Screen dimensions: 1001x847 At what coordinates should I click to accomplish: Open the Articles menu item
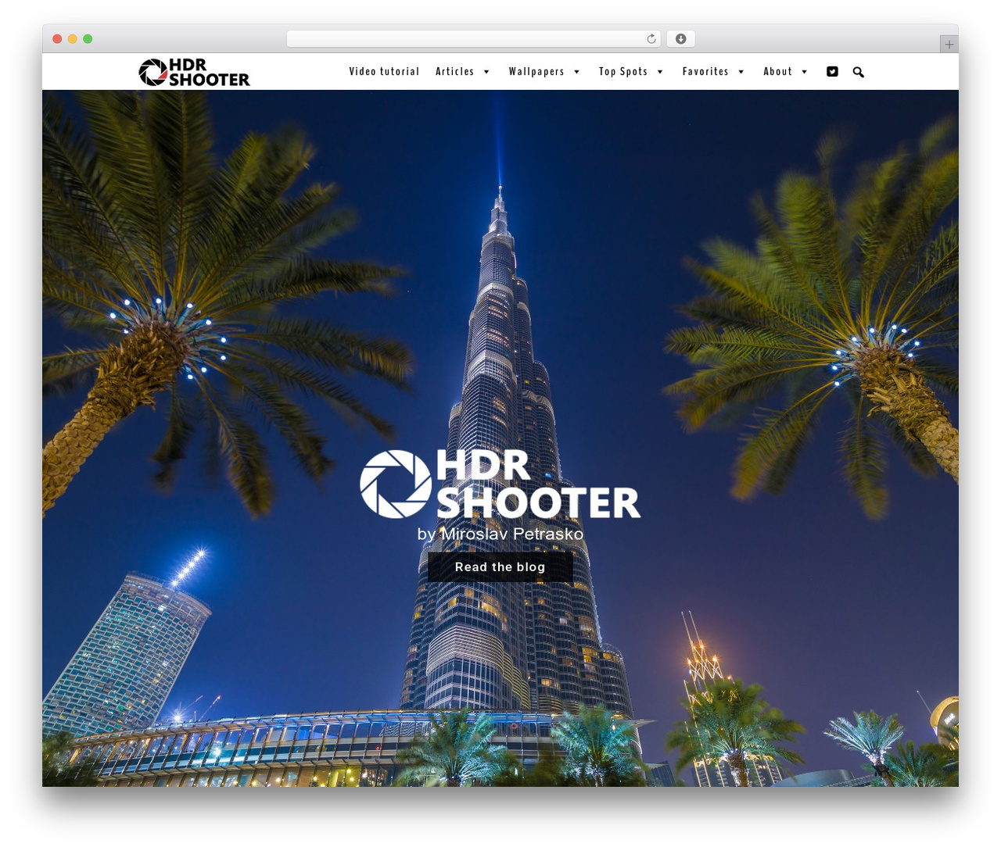[455, 72]
